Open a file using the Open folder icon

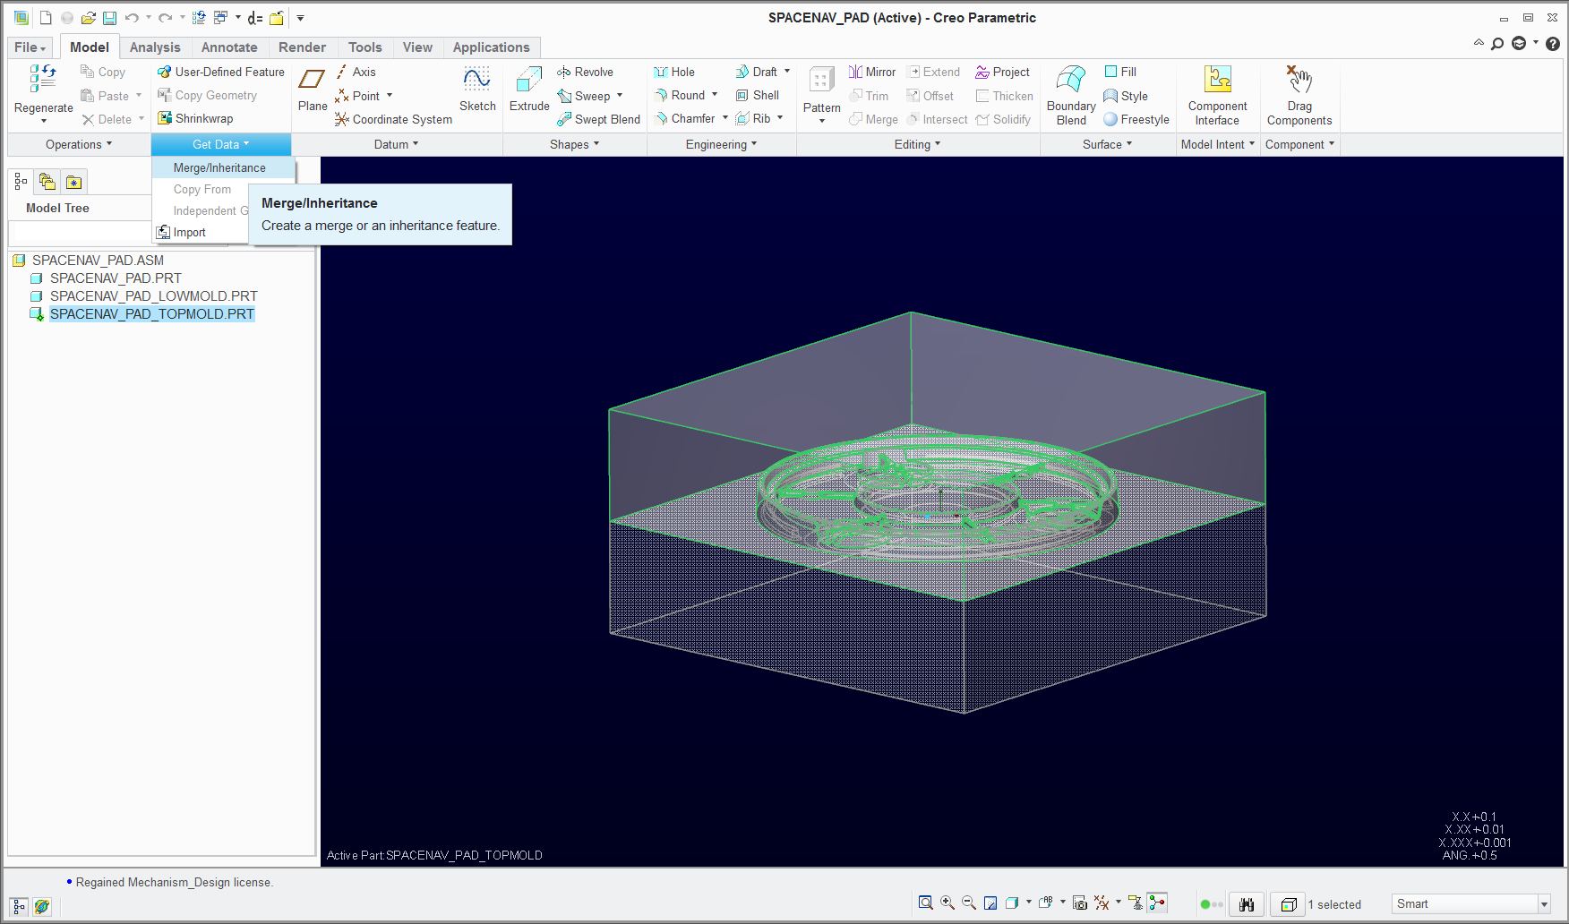click(88, 18)
